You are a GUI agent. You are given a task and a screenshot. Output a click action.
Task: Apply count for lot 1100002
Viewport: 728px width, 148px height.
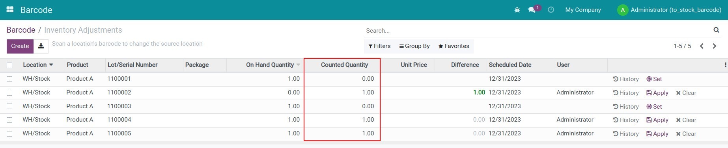click(x=657, y=93)
